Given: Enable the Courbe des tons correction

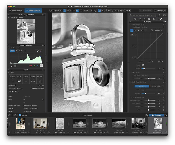Looking at the screenshot, I should (131, 24).
